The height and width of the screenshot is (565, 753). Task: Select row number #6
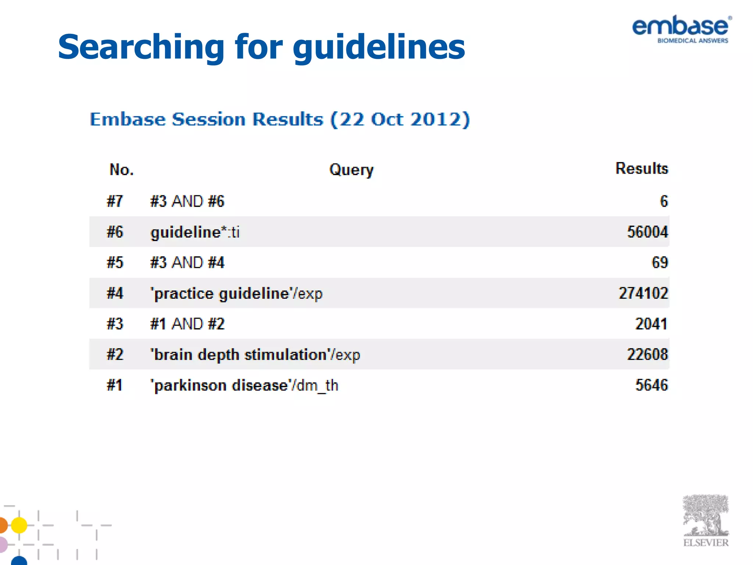[x=115, y=232]
